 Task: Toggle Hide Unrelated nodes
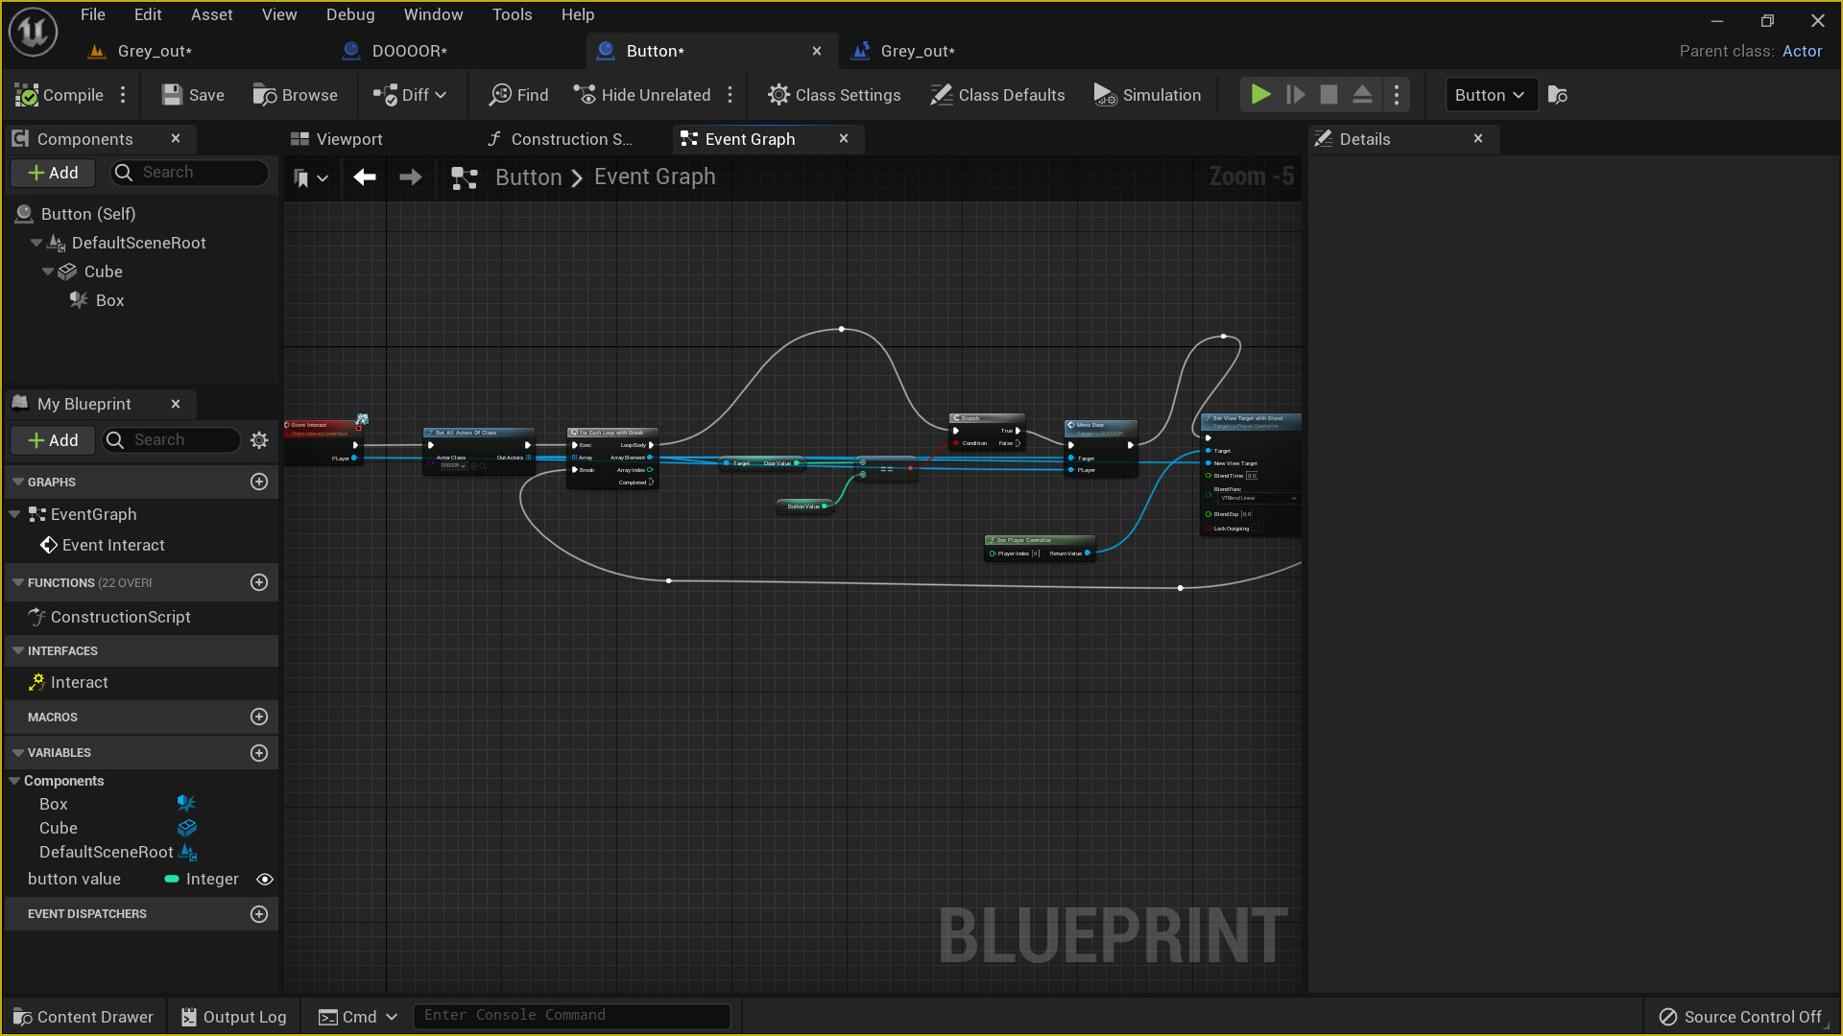642,95
